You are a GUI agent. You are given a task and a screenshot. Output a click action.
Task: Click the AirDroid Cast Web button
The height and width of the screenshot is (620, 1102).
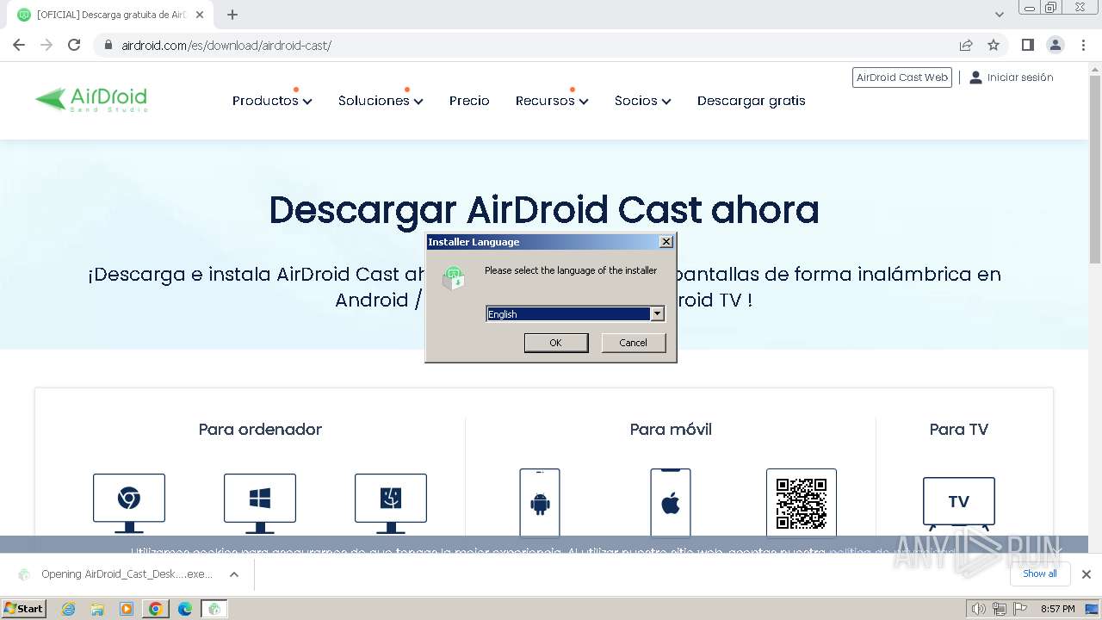(902, 77)
